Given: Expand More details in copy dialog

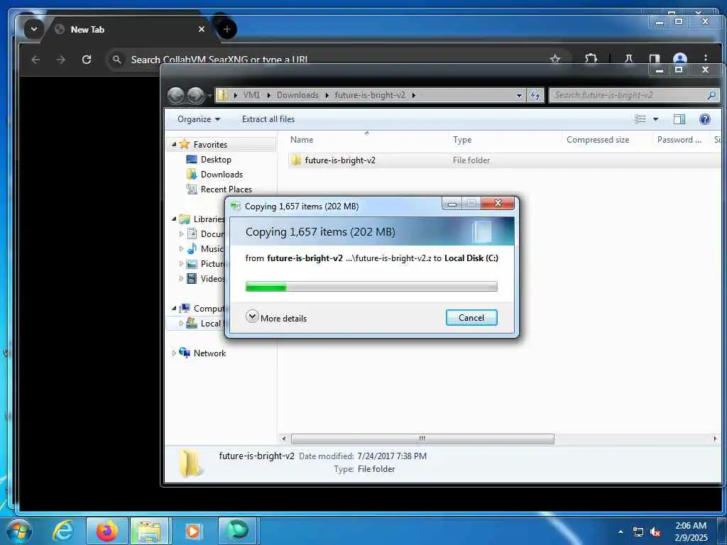Looking at the screenshot, I should point(276,318).
